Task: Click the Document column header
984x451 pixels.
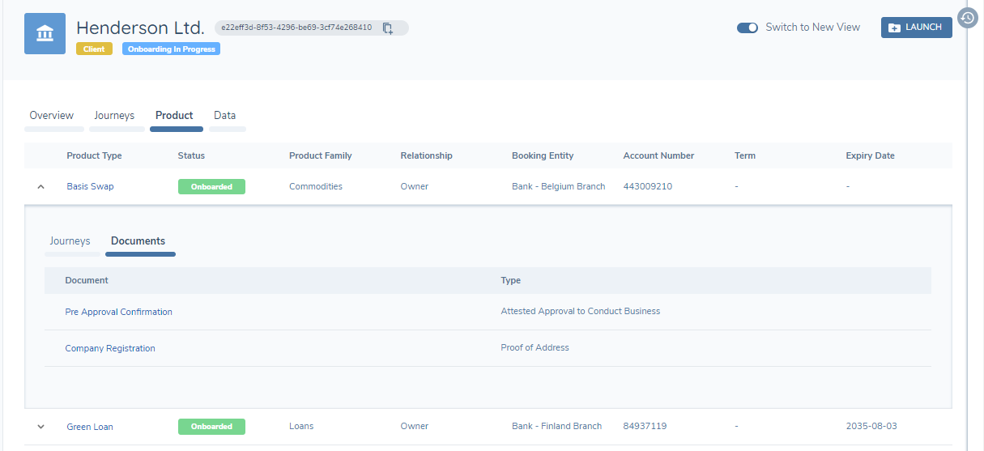Action: (x=87, y=280)
